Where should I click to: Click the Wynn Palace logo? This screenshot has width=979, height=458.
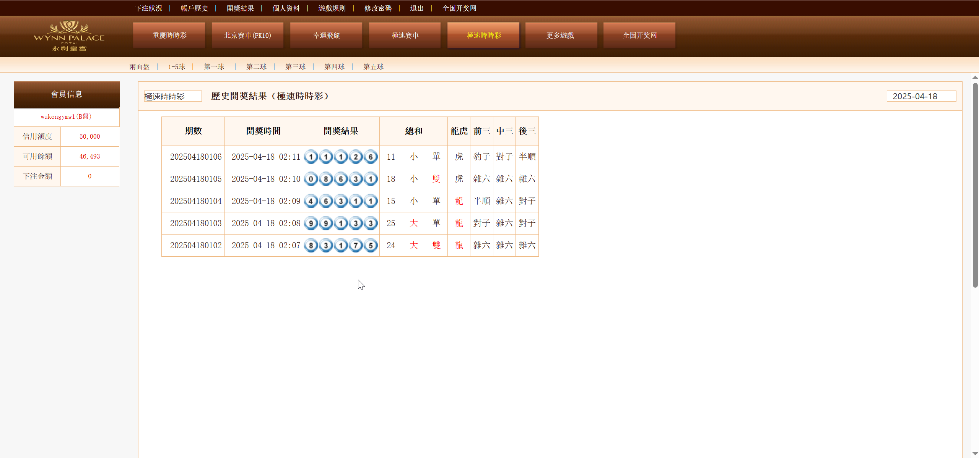click(69, 36)
